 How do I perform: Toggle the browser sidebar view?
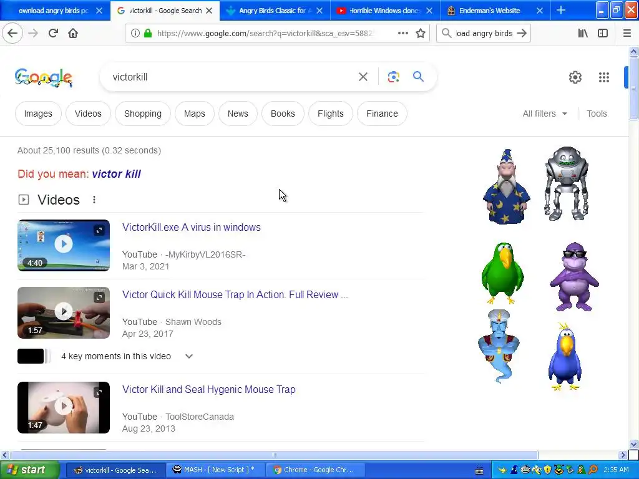(x=603, y=33)
